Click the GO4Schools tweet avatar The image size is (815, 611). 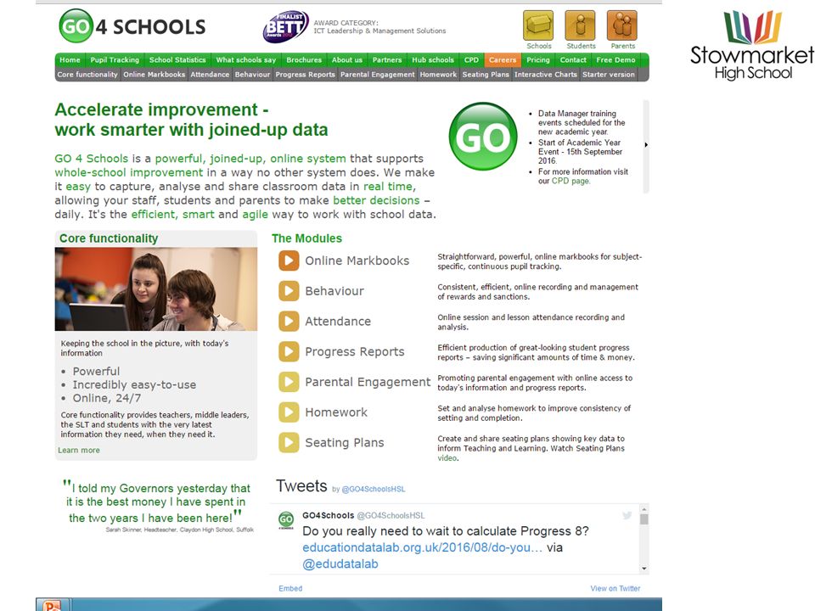pyautogui.click(x=286, y=519)
